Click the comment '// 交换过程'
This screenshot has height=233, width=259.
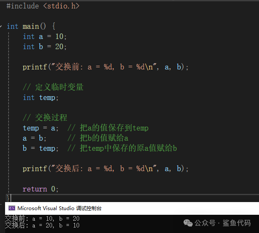click(45, 118)
